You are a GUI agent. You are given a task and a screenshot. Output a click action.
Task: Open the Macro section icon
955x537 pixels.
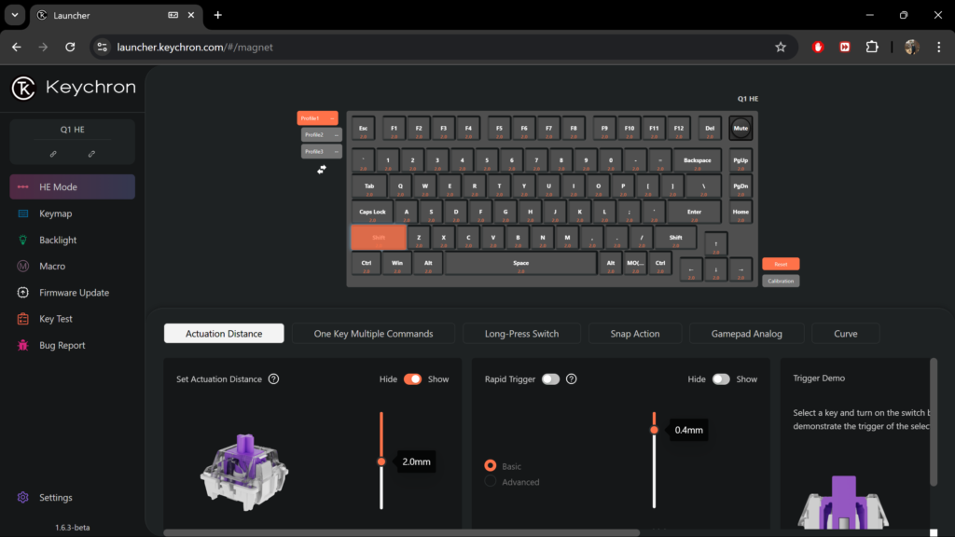[x=23, y=266]
